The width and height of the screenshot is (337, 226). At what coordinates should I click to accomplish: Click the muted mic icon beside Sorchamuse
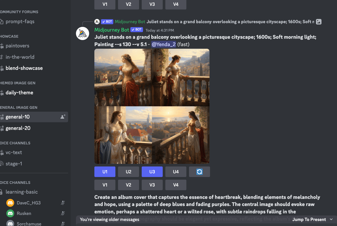tap(63, 224)
